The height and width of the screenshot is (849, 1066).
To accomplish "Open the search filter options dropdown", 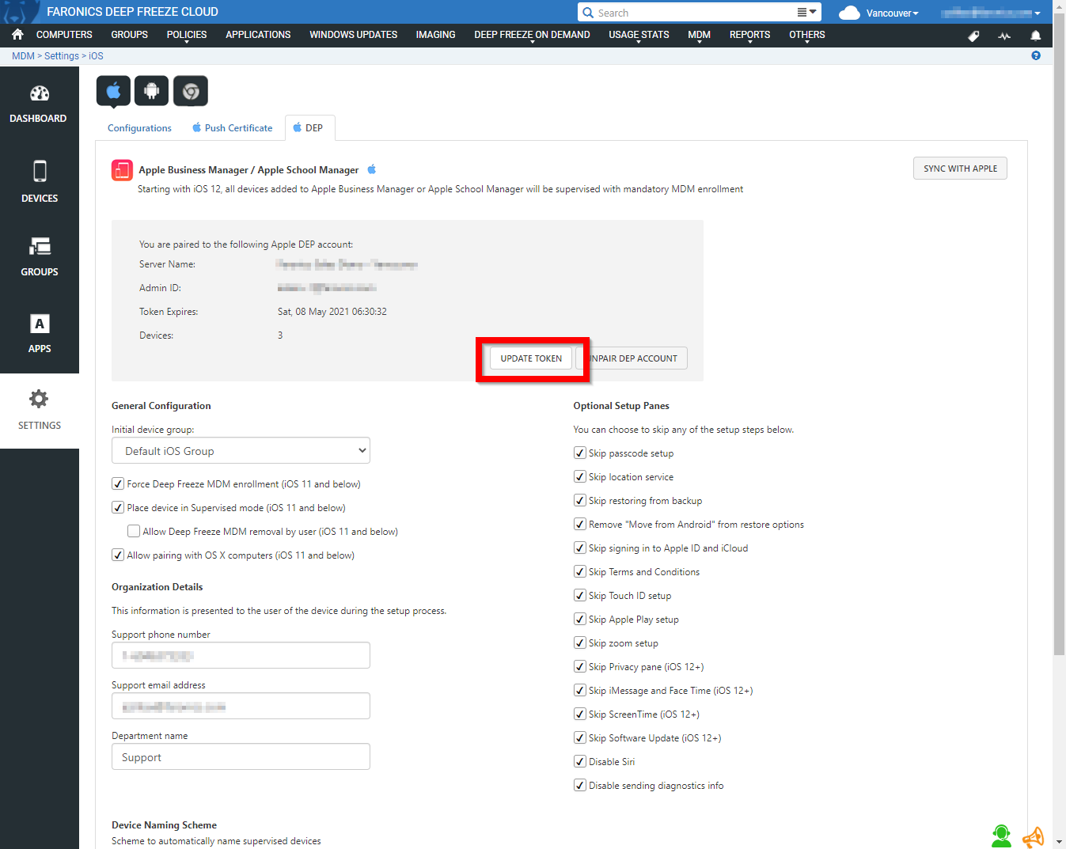I will pos(806,12).
